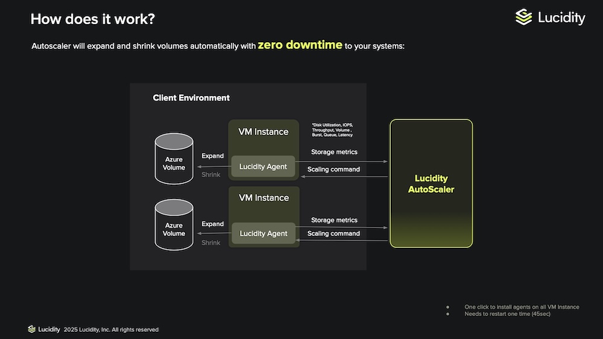Click the highlighted "zero downtime" text

click(300, 45)
